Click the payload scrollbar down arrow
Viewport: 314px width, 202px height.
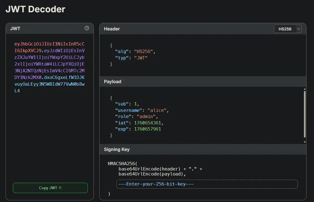pyautogui.click(x=305, y=141)
